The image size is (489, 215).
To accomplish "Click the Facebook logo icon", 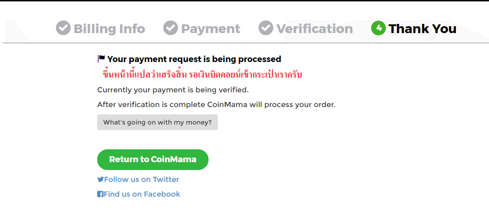I will point(100,194).
